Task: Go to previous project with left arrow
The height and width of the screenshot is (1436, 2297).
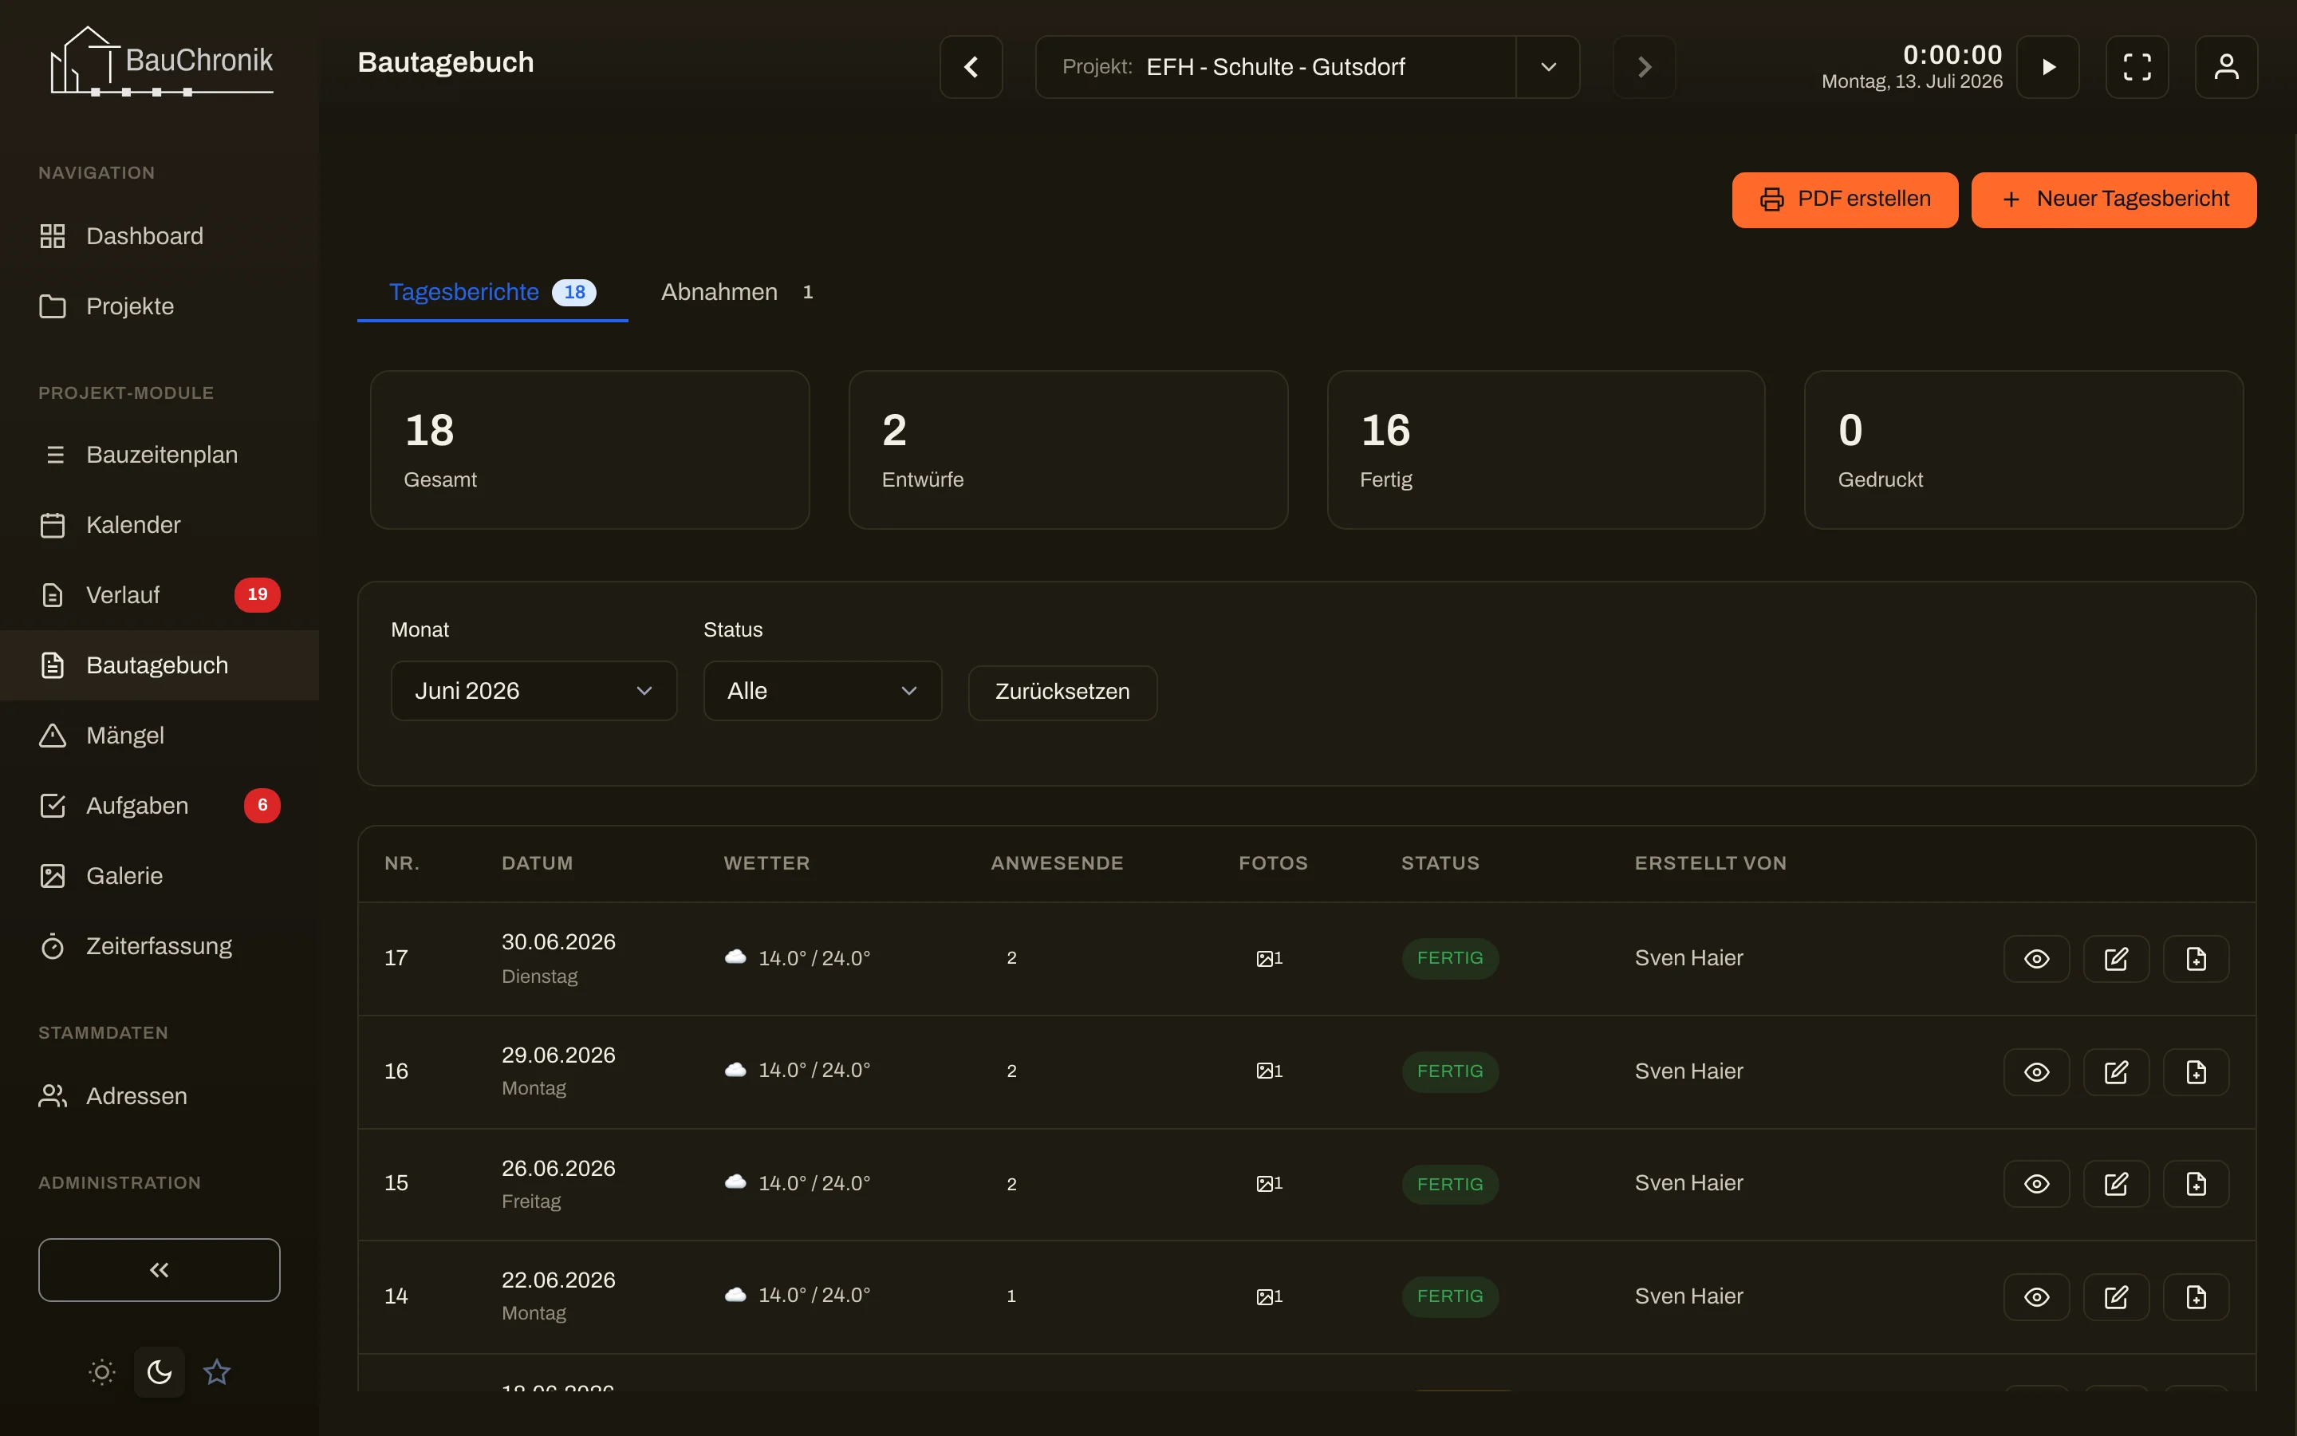Action: (x=971, y=66)
